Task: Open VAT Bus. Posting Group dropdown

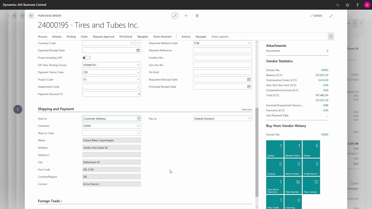Action: (x=138, y=65)
